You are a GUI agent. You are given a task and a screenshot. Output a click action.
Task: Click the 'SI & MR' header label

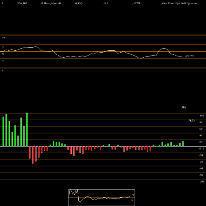click(22, 3)
